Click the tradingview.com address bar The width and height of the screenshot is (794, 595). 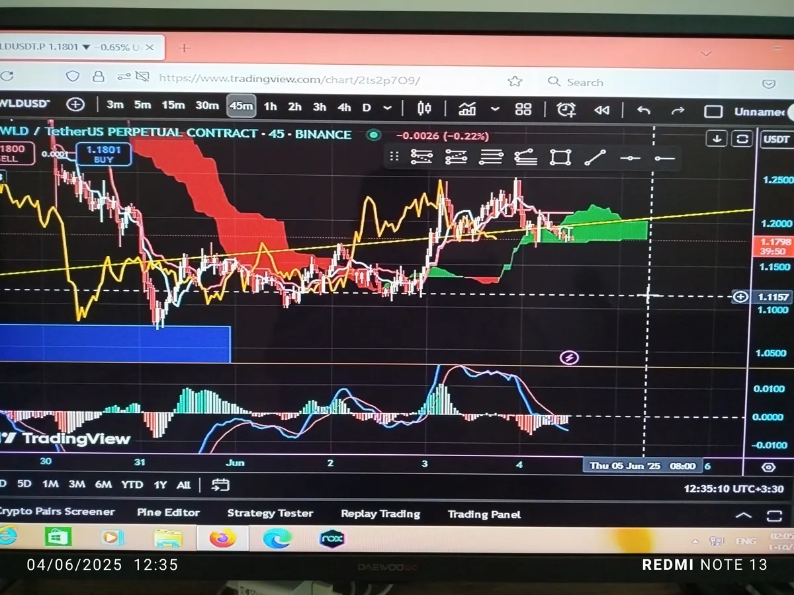(x=289, y=79)
